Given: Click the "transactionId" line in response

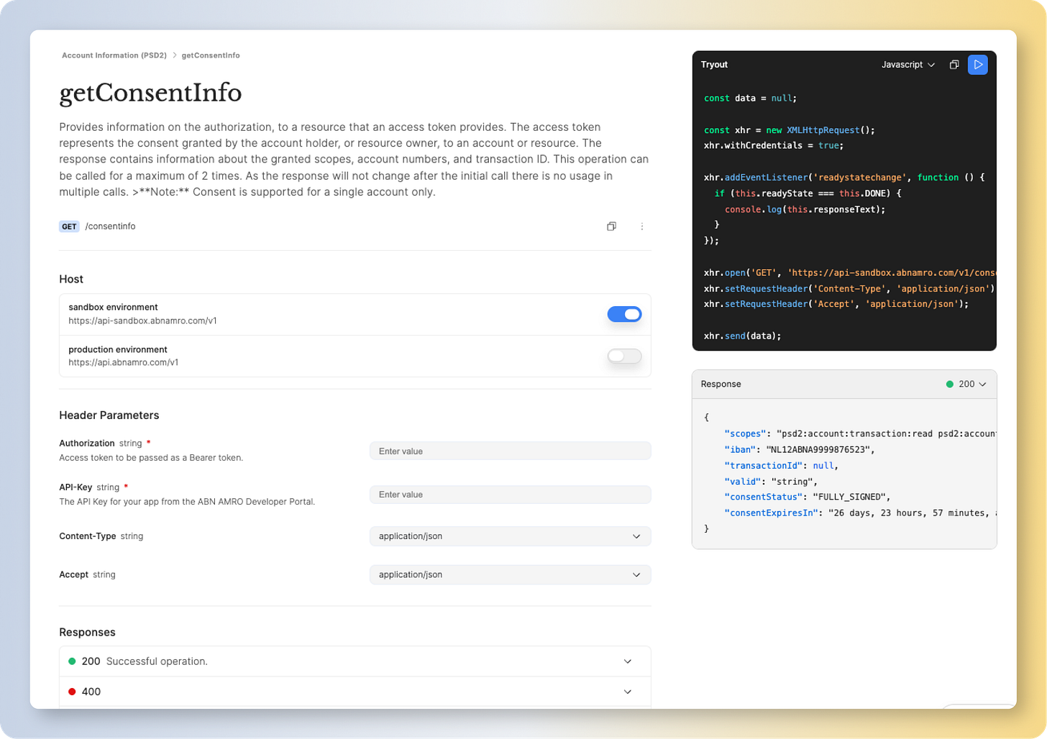Looking at the screenshot, I should [x=782, y=465].
